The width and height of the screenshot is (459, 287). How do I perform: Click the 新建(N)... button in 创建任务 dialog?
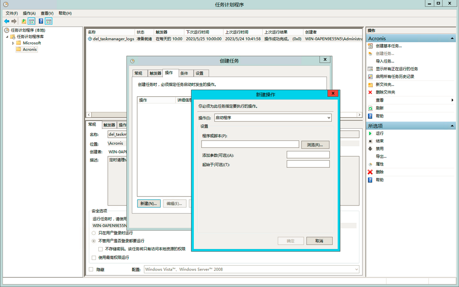[x=149, y=203]
